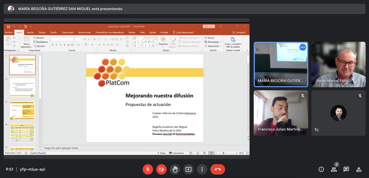Click start-from-beginning slideshow icon in quick access
The image size is (369, 178).
tap(25, 27)
